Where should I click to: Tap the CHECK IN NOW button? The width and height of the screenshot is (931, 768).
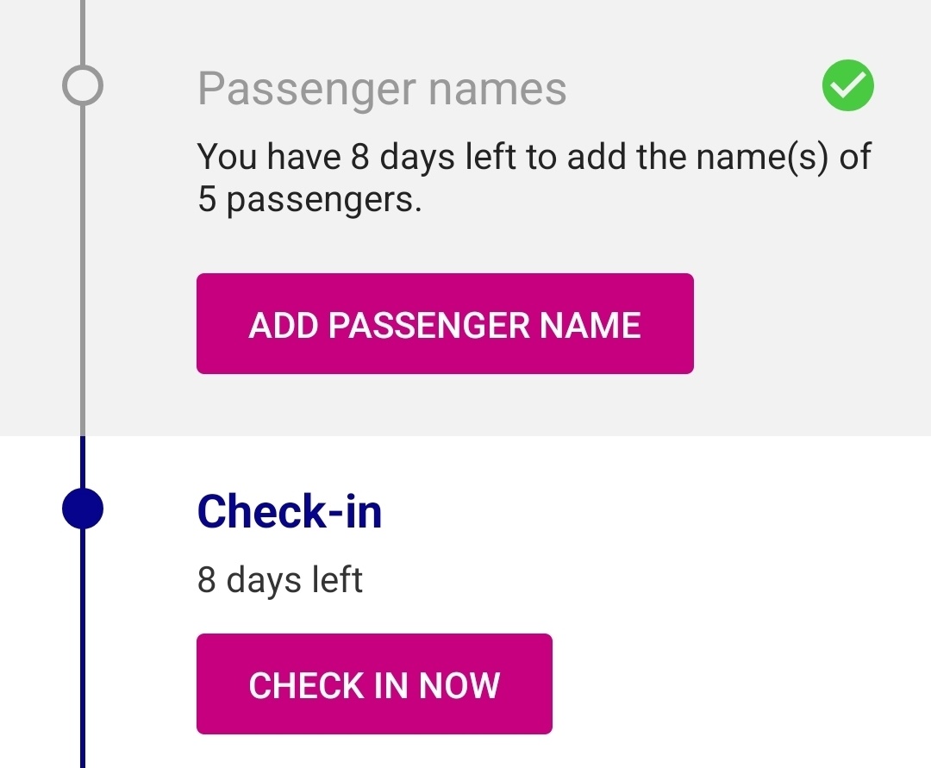(374, 684)
